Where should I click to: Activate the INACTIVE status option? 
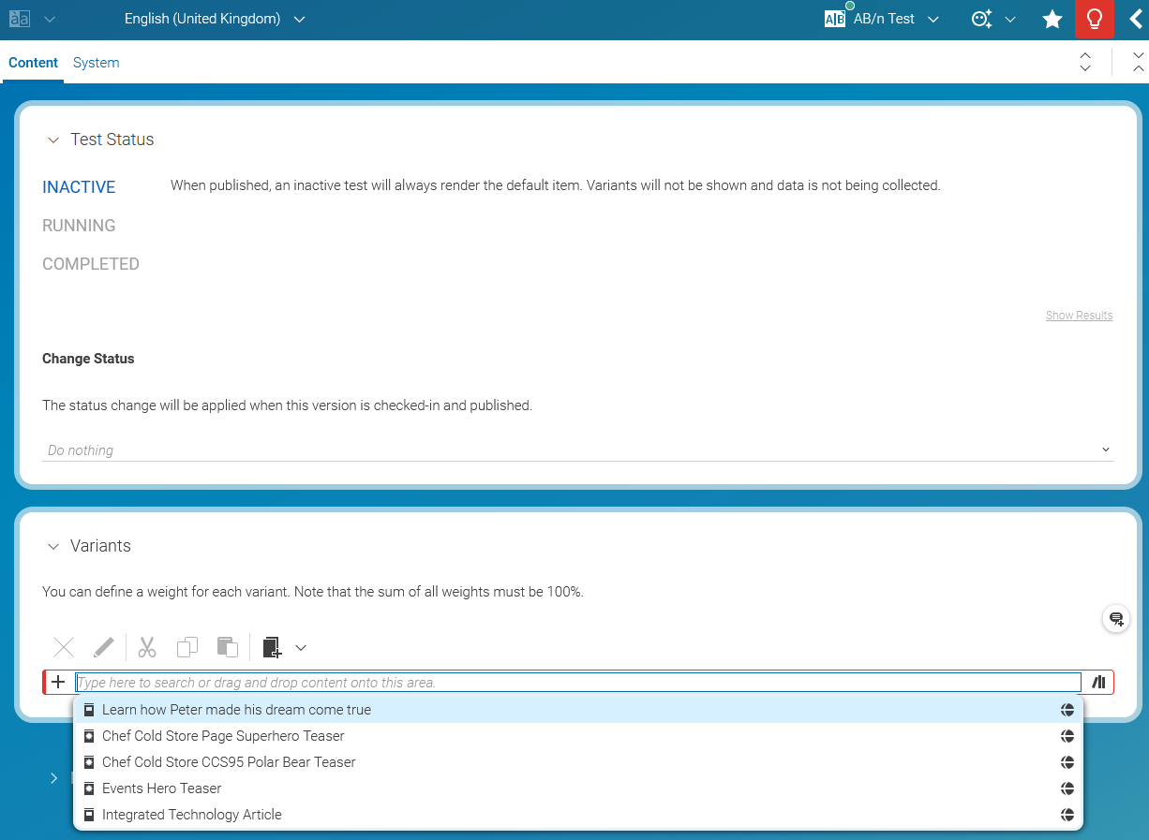tap(78, 186)
